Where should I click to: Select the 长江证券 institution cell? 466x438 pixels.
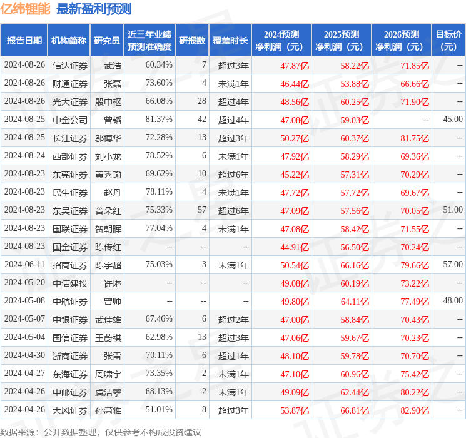tap(70, 138)
